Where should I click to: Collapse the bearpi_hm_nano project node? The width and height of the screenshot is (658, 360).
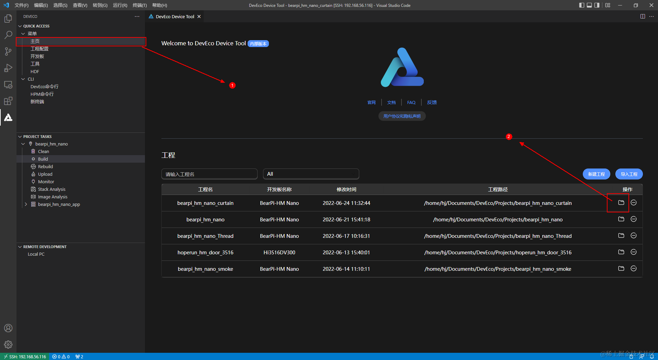(23, 144)
